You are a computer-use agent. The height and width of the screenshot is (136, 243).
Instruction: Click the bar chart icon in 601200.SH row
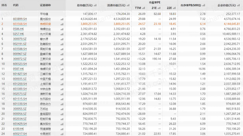pos(62,84)
